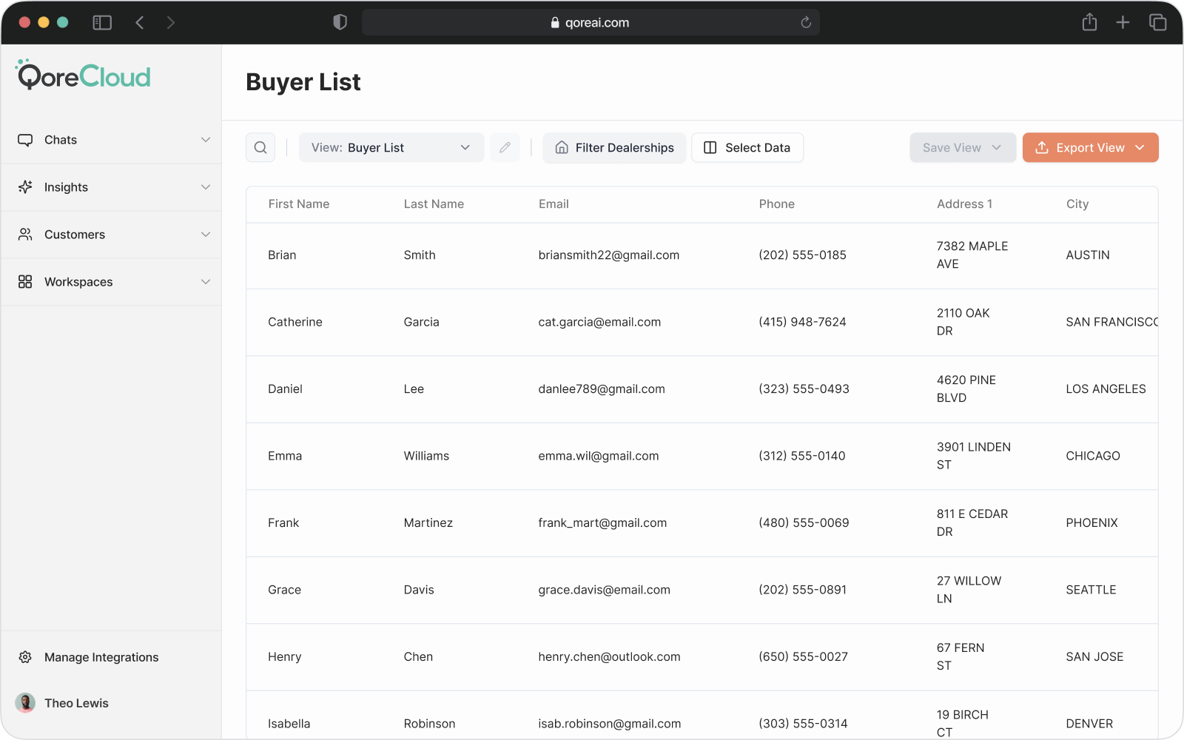The image size is (1184, 740).
Task: Show the tab overview icon
Action: pyautogui.click(x=1157, y=22)
